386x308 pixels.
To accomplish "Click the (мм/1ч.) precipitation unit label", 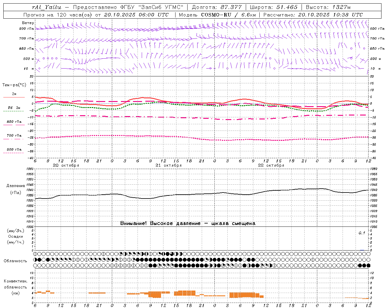I will [16, 242].
